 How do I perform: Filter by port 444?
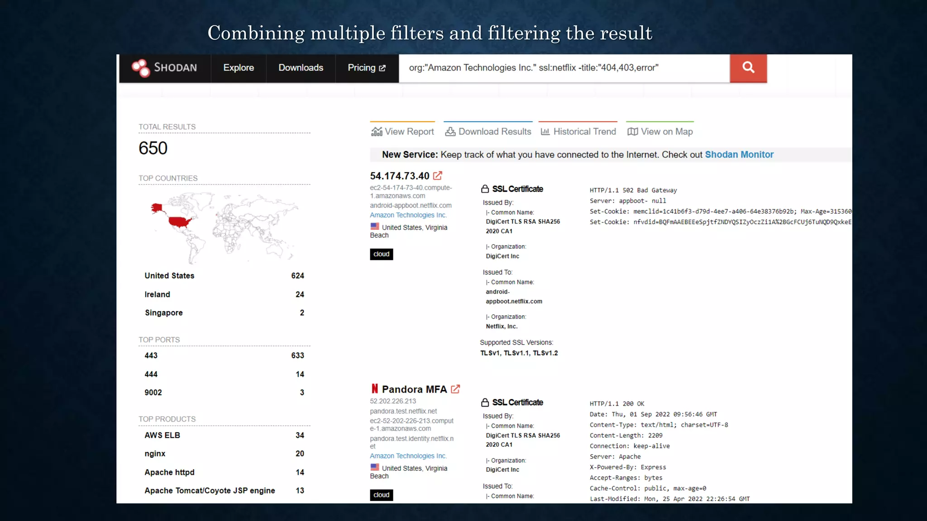click(151, 374)
